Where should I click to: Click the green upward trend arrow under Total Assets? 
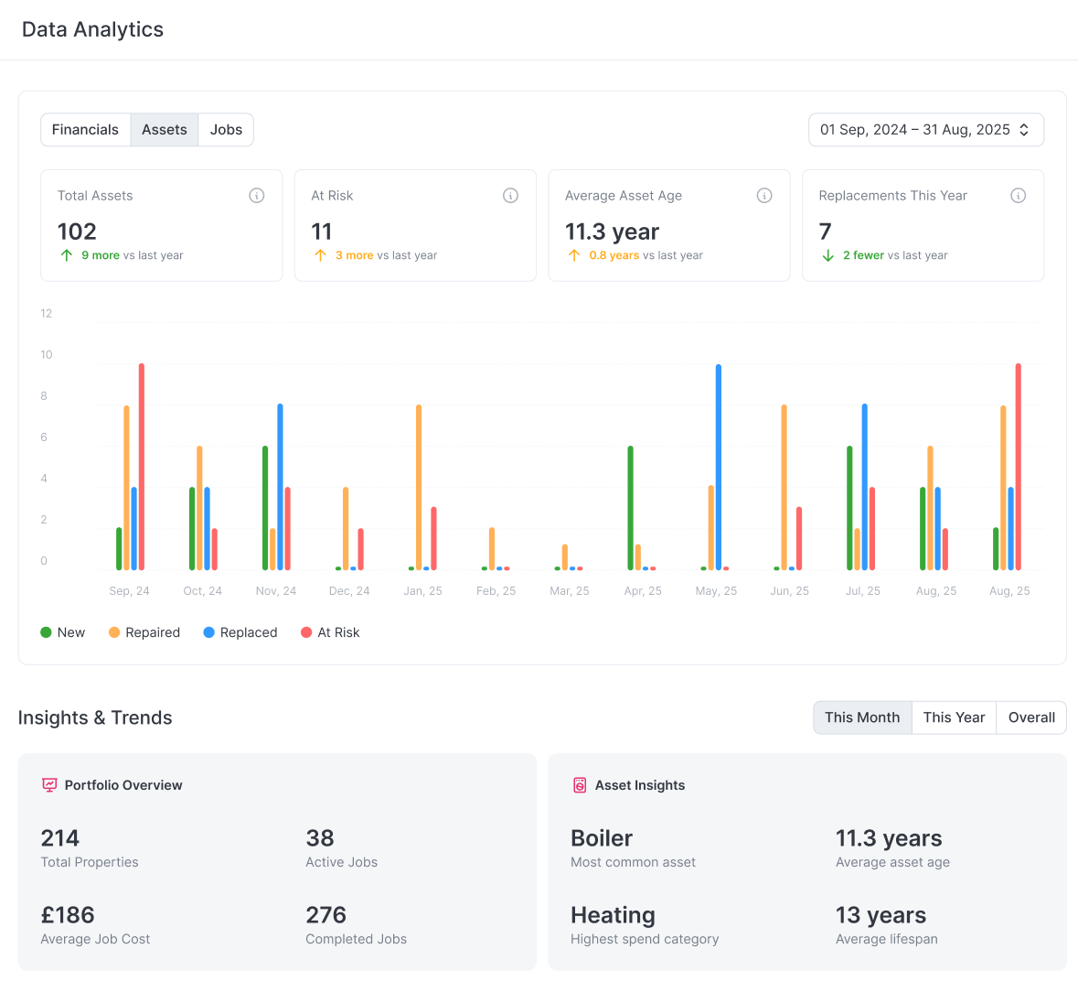point(65,254)
